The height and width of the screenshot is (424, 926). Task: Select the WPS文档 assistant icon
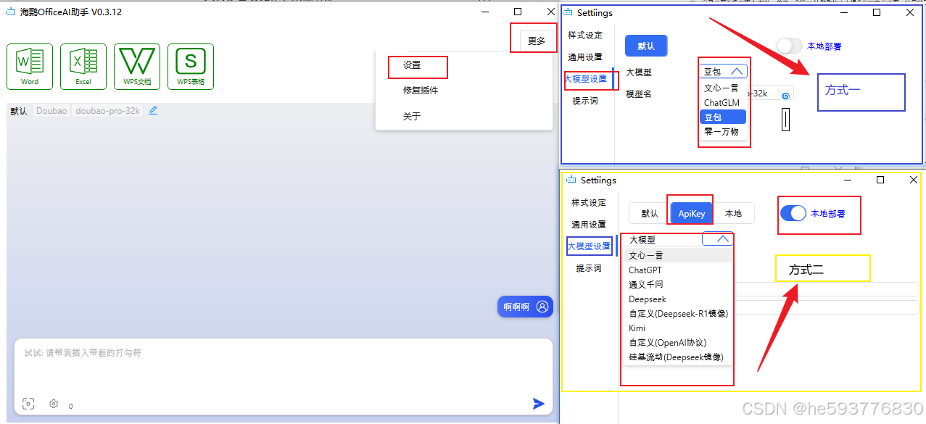(136, 66)
